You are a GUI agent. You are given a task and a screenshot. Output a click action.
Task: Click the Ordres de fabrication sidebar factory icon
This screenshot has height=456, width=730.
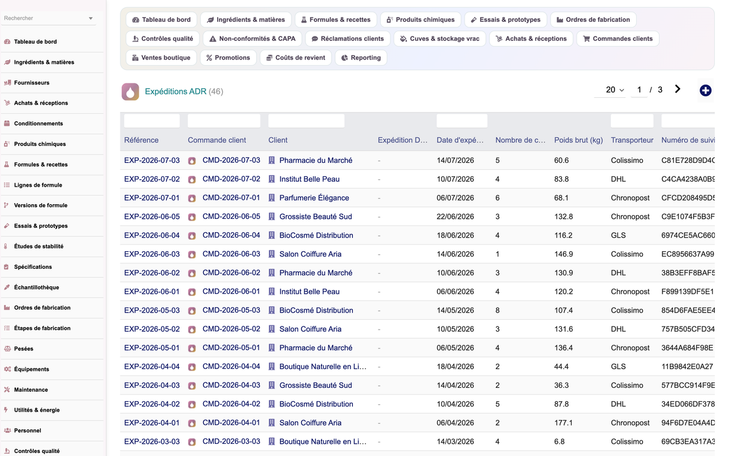[x=7, y=308]
